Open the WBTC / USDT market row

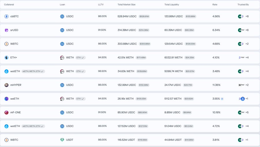coord(130,140)
